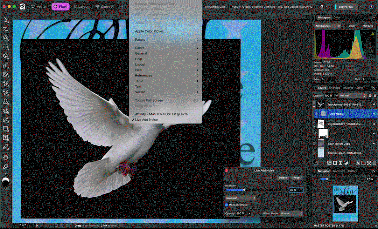Open the All Channels histogram dropdown
The image size is (378, 229).
pos(327,26)
